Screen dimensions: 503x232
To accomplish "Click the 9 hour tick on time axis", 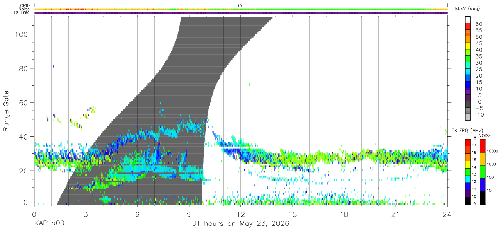I will point(189,214).
